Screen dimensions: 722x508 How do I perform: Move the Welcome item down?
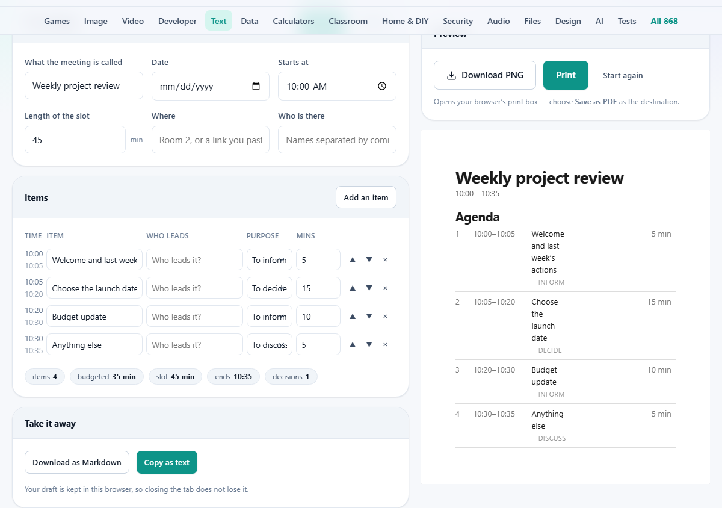pos(369,260)
